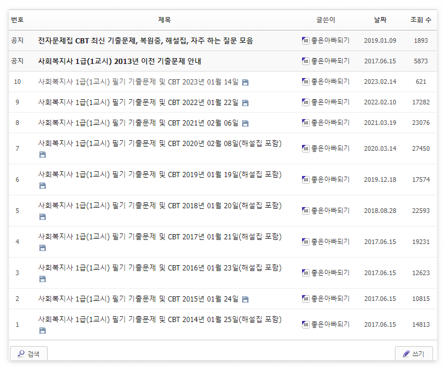This screenshot has height=369, width=446.
Task: Open post CBT 2014년 01월 25일(해설집 포함)
Action: [160, 319]
